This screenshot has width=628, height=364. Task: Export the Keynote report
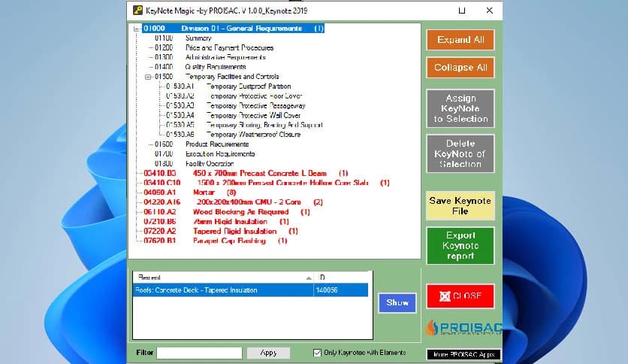coord(460,245)
